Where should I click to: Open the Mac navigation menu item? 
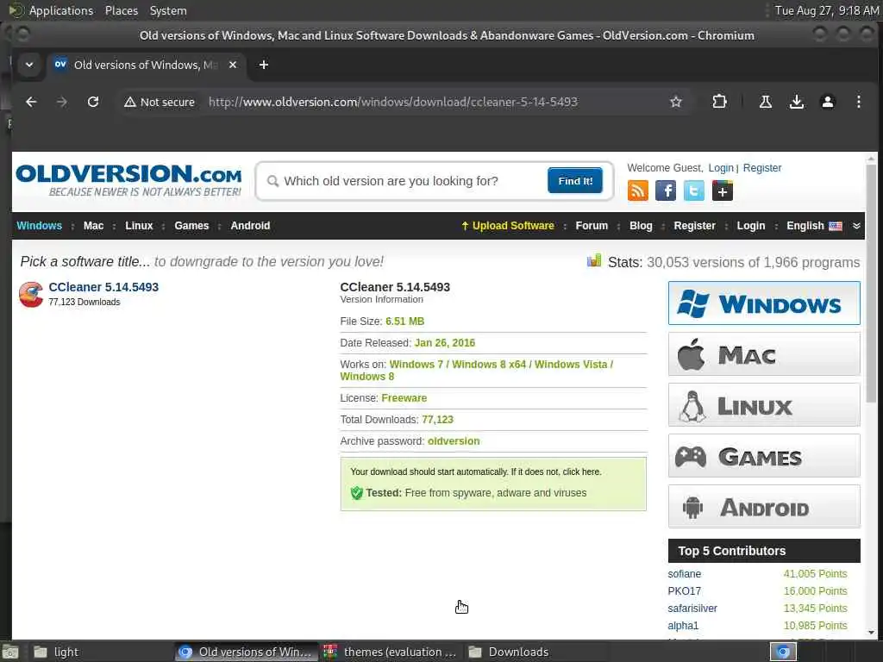point(93,226)
